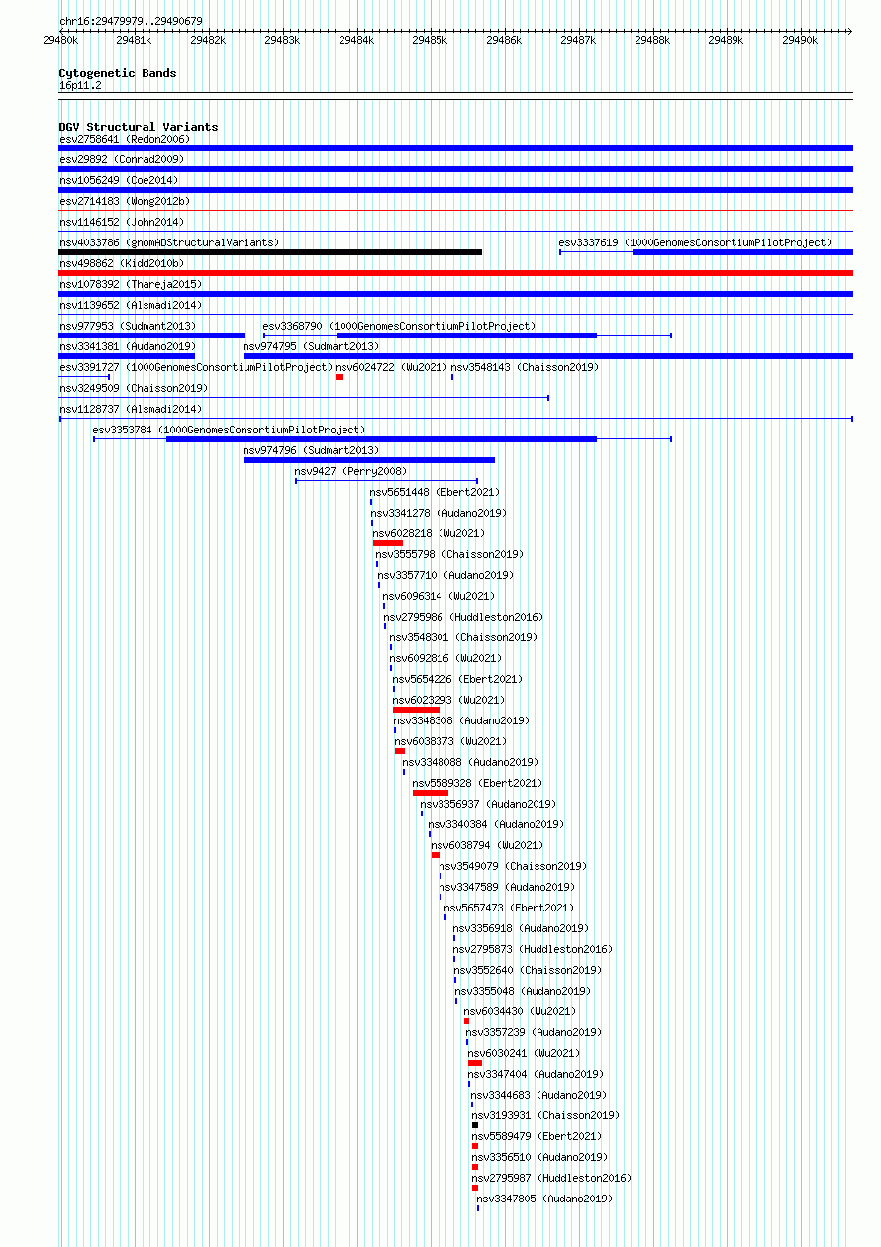Click the black nsv4033786 gnomAD variant bar
This screenshot has width=881, height=1247.
[270, 252]
